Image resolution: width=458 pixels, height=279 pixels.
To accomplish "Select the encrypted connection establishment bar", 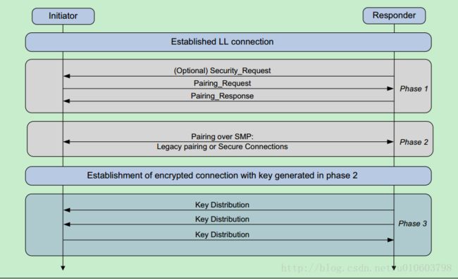I will coord(228,176).
